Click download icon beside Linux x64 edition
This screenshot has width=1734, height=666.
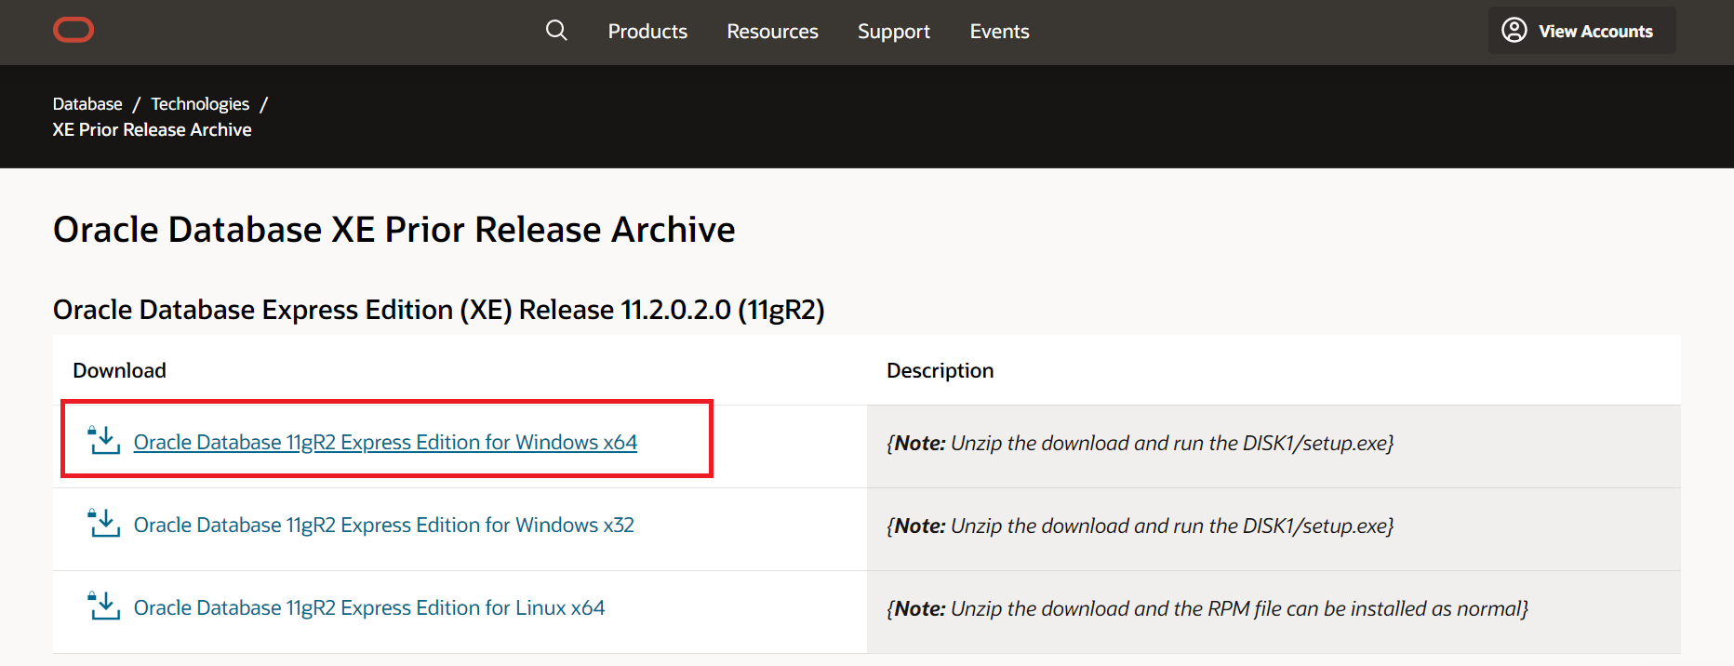point(104,606)
